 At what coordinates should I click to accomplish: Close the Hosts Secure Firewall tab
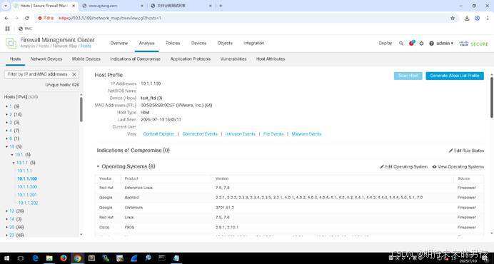(74, 6)
